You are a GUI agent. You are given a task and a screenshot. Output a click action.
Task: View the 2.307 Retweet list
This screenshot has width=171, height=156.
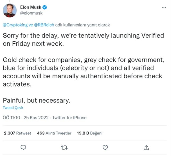pyautogui.click(x=17, y=133)
